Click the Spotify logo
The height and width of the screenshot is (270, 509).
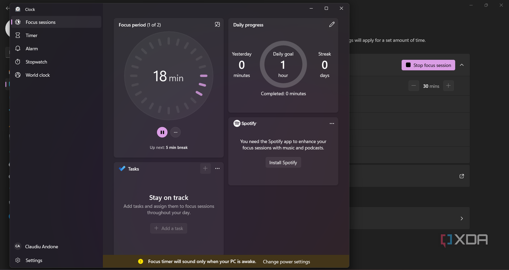245,123
